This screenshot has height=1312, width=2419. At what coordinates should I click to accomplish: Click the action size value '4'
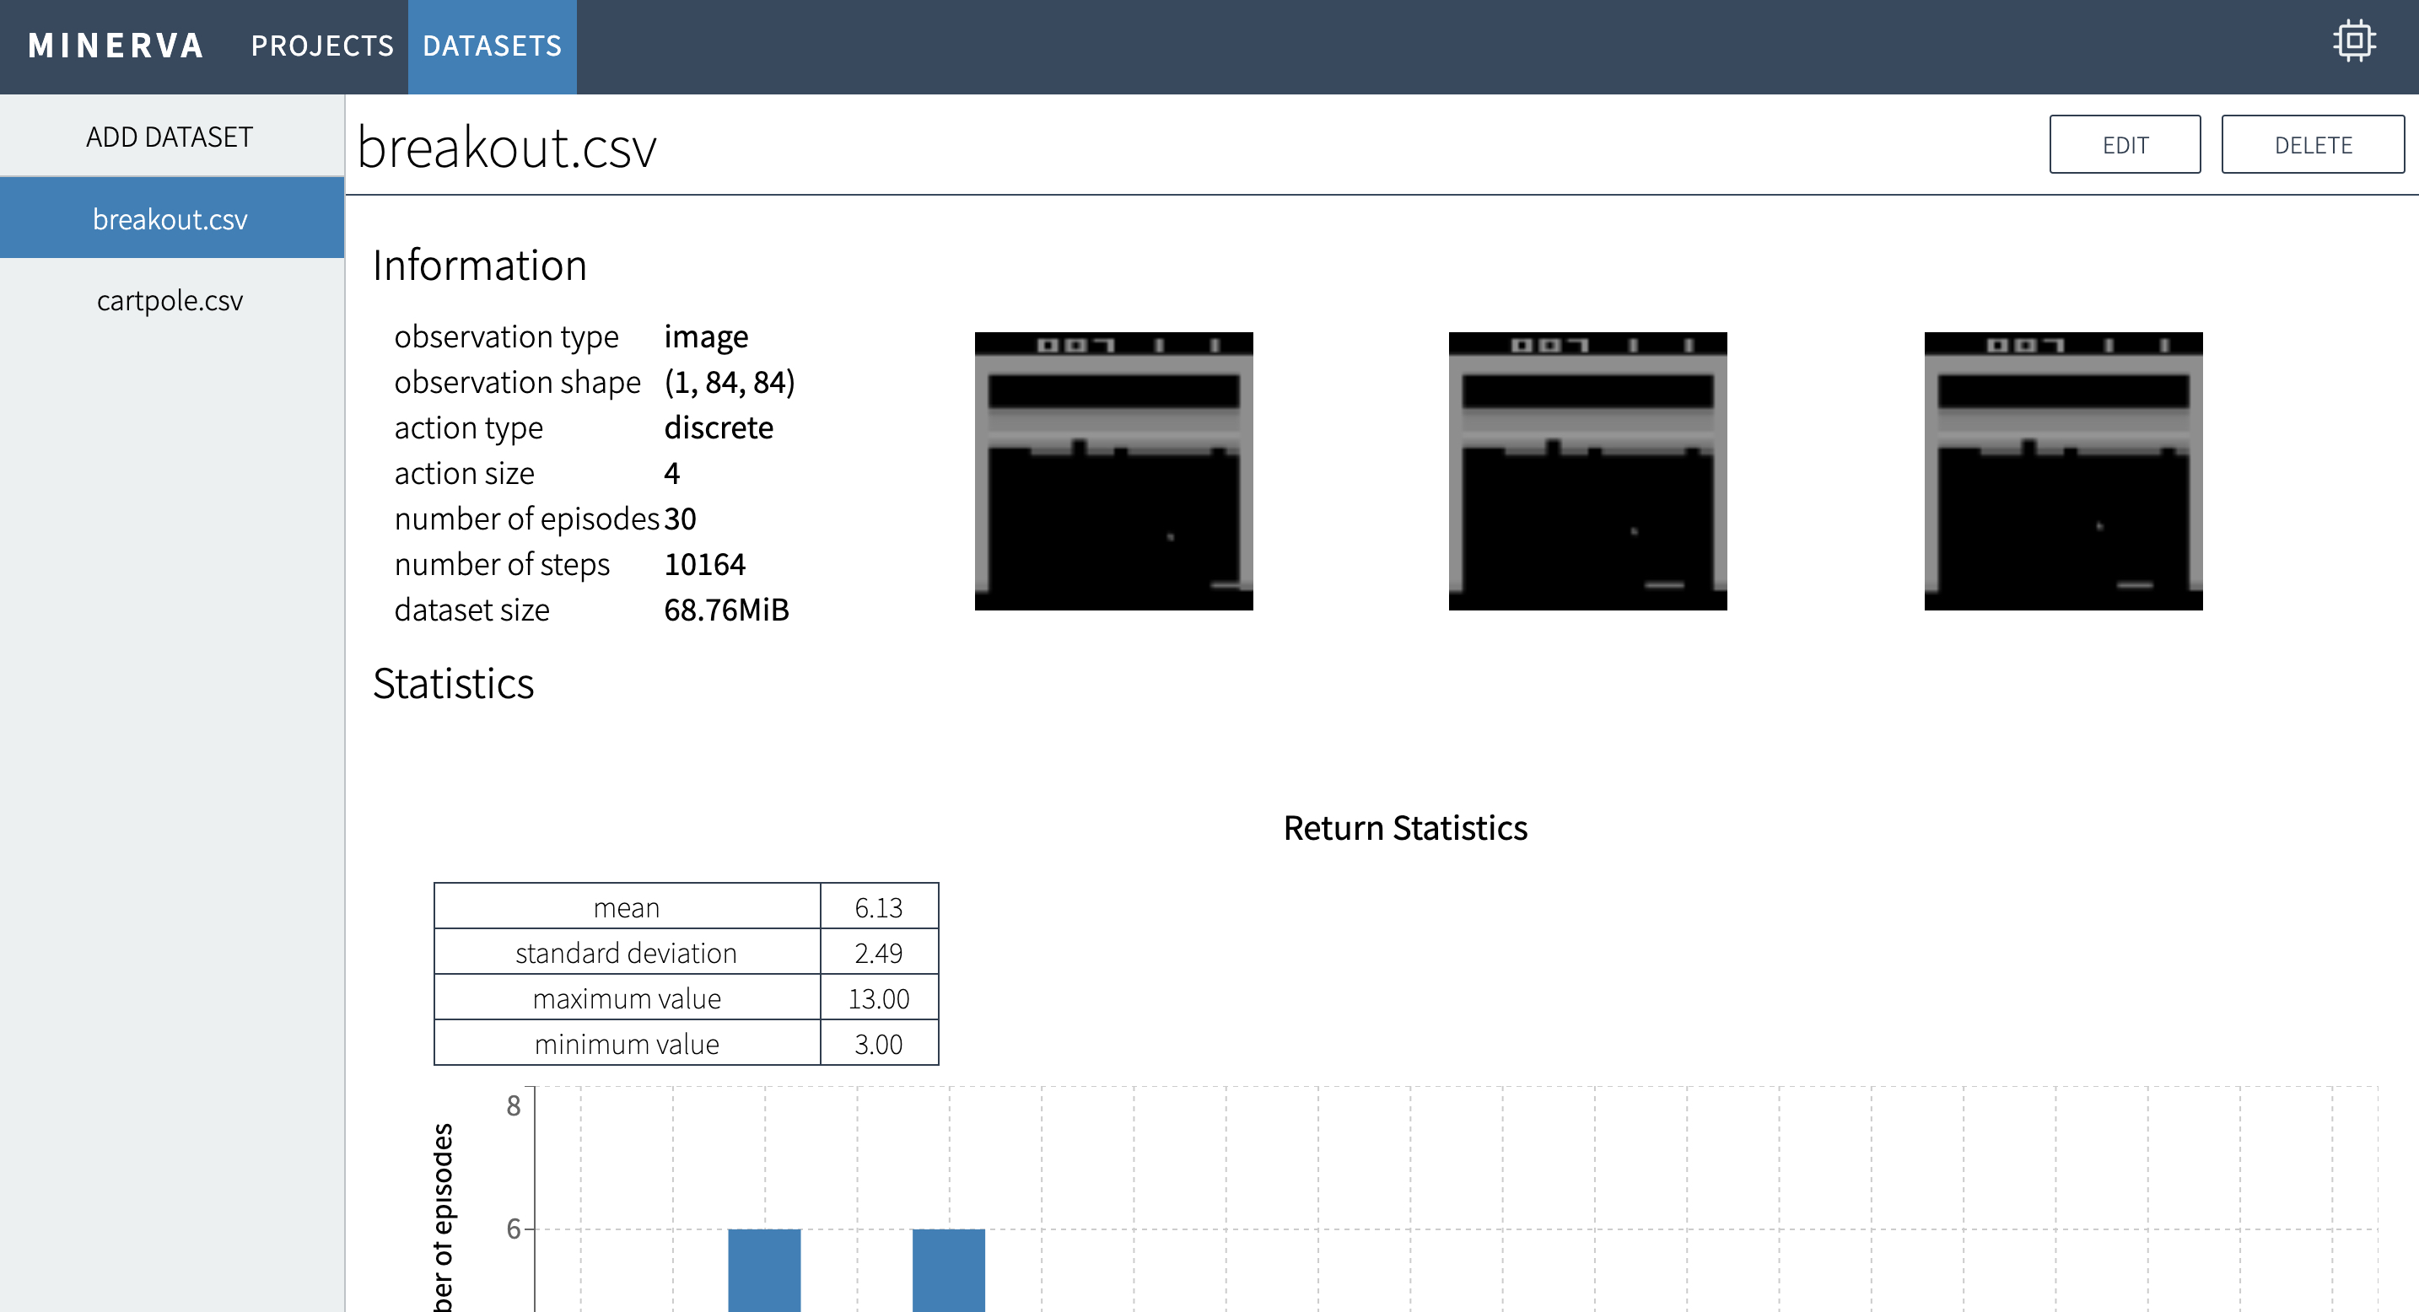[x=671, y=473]
